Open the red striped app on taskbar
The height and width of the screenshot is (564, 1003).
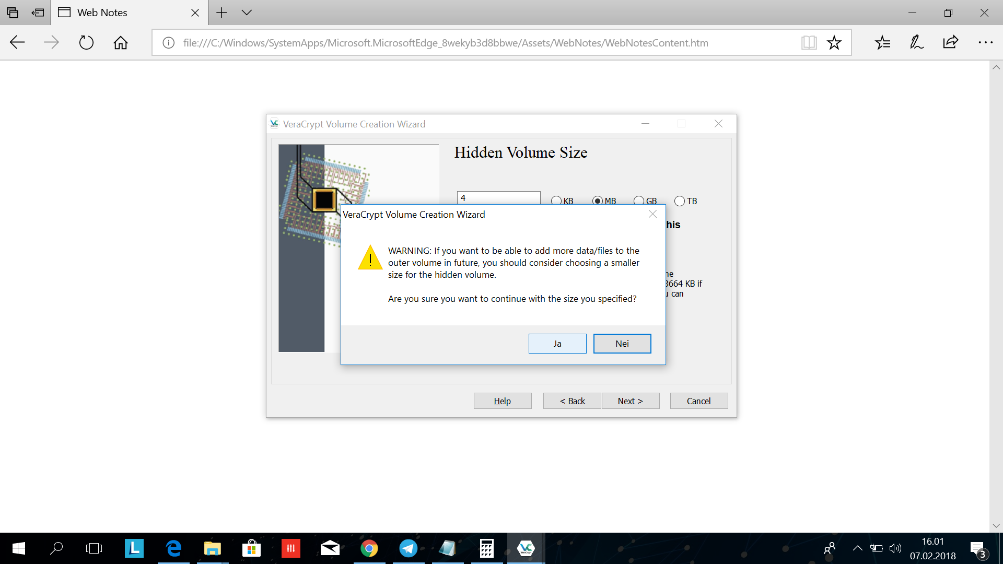(x=291, y=548)
